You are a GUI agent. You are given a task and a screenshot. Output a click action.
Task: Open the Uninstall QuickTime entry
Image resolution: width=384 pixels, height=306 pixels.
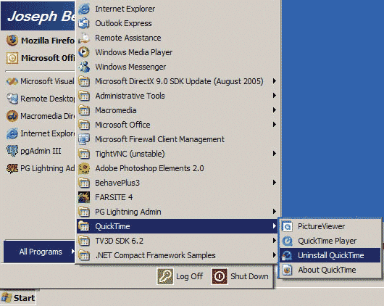[330, 255]
